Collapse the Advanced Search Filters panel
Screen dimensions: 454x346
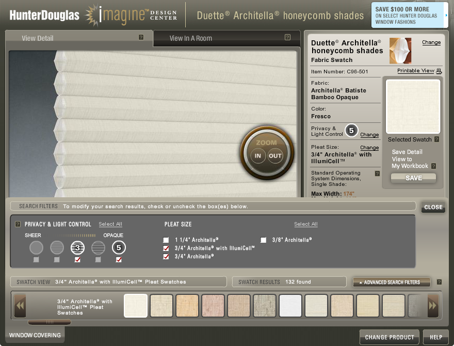[x=392, y=282]
